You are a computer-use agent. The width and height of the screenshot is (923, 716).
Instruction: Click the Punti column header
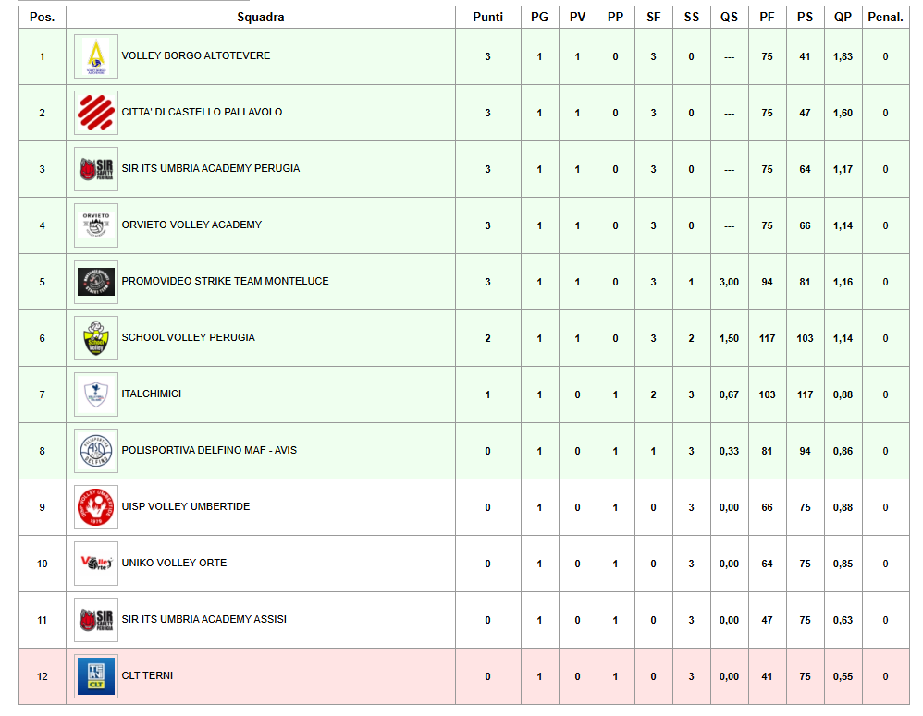pos(488,18)
